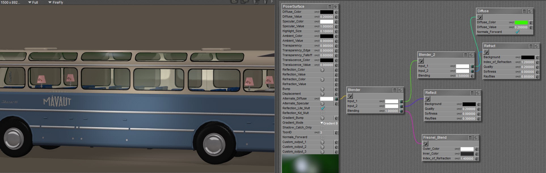Collapse the Reflect node inputs
The image size is (546, 173).
[x=472, y=93]
